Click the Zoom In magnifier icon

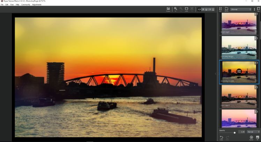coord(176,9)
